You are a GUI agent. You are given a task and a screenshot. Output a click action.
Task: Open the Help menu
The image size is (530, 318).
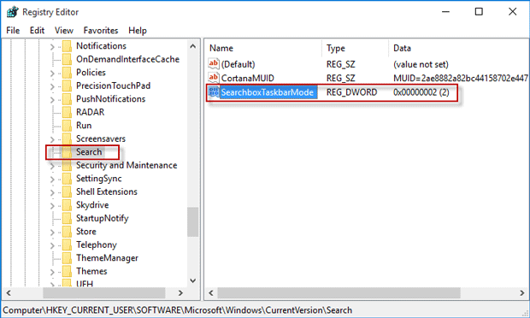(138, 31)
